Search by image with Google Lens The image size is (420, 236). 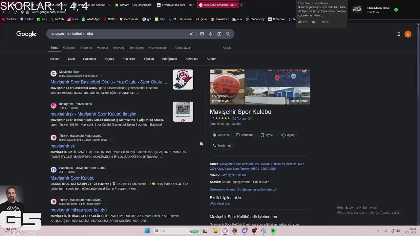pos(219,34)
